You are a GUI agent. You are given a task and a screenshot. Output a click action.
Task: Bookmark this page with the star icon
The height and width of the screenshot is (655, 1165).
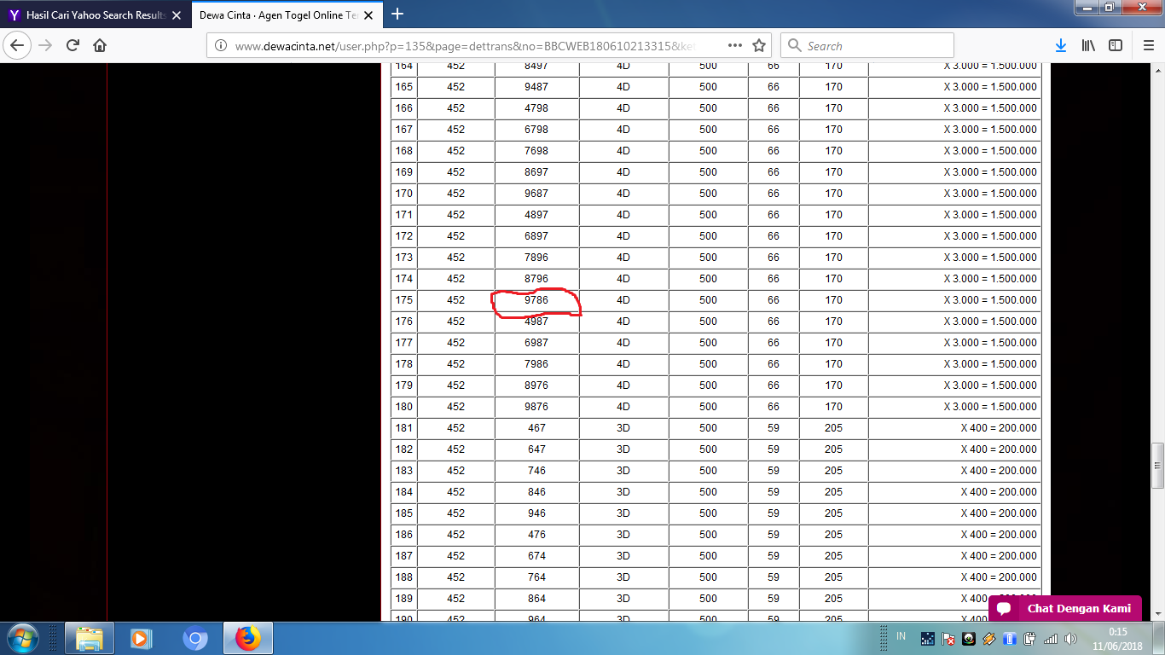[x=759, y=46]
